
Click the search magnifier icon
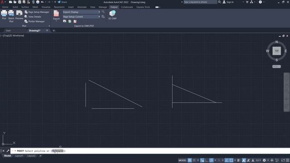pyautogui.click(x=219, y=2)
